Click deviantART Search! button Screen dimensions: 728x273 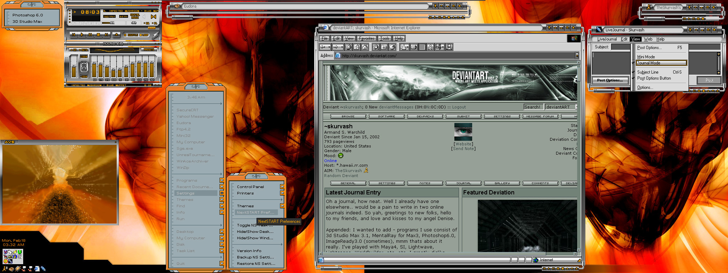tap(533, 107)
